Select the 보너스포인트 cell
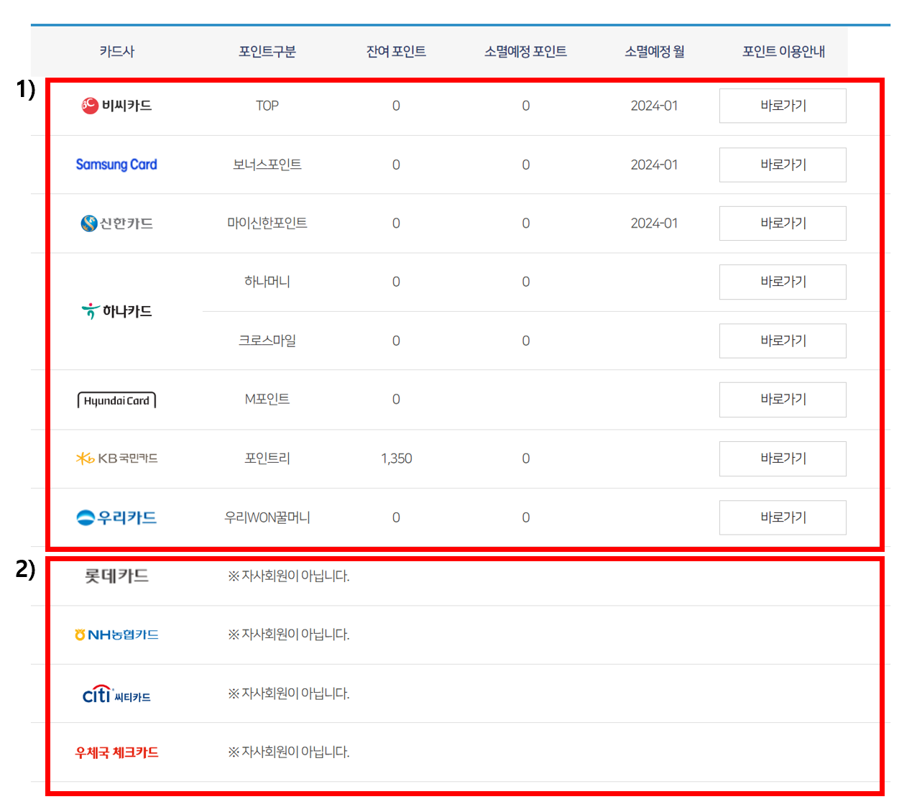The height and width of the screenshot is (812, 917). (267, 165)
